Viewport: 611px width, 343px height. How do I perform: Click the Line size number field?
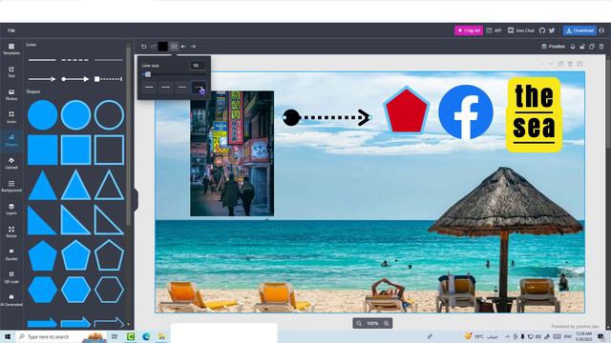(x=198, y=66)
